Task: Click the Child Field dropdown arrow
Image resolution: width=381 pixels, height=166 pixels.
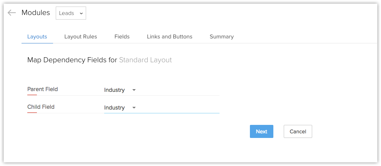Action: pyautogui.click(x=134, y=108)
